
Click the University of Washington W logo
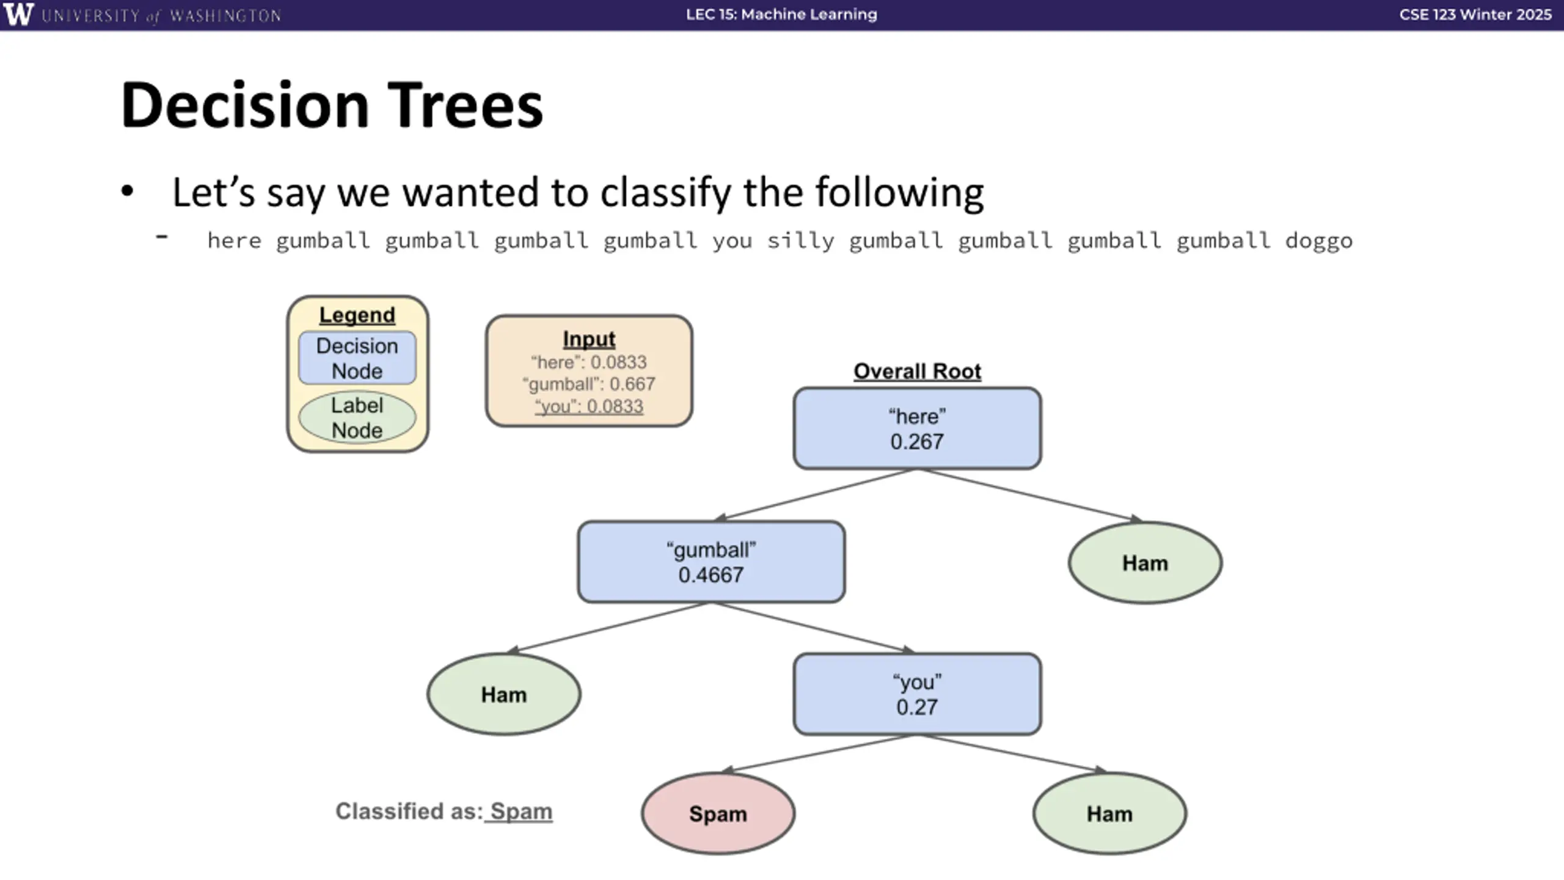(18, 14)
